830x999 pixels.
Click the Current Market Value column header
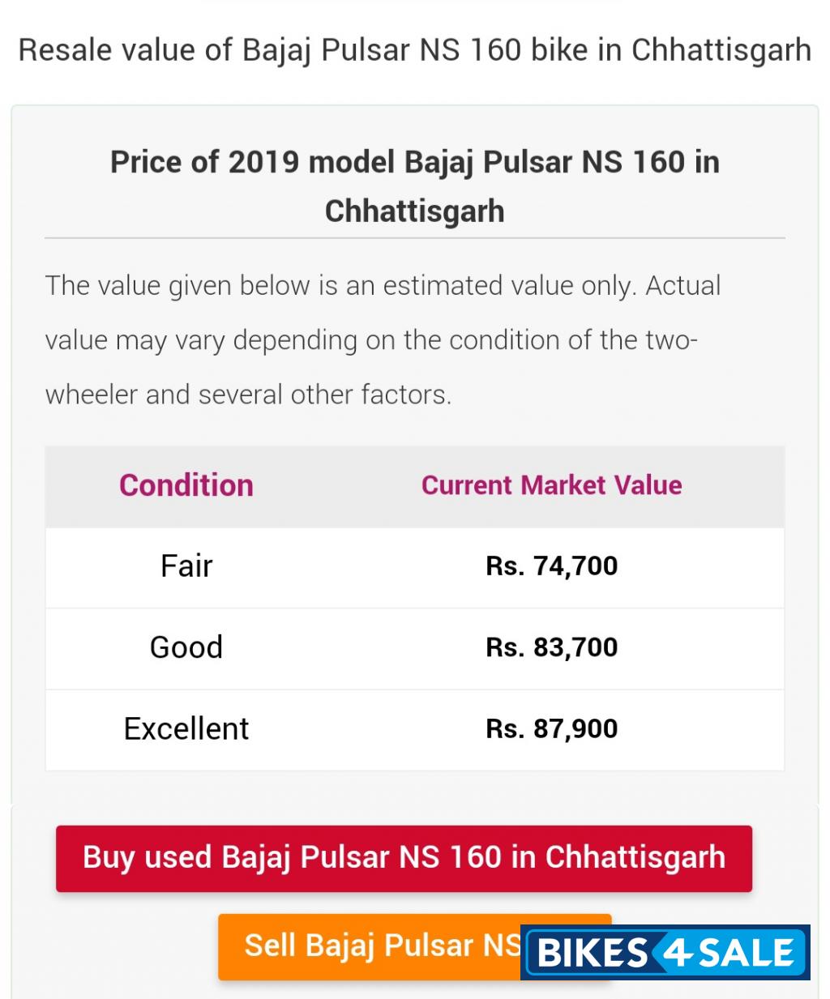coord(551,485)
